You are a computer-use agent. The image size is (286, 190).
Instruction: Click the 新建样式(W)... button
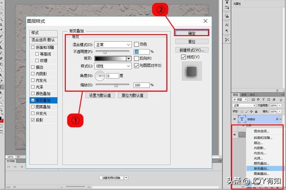(x=192, y=50)
